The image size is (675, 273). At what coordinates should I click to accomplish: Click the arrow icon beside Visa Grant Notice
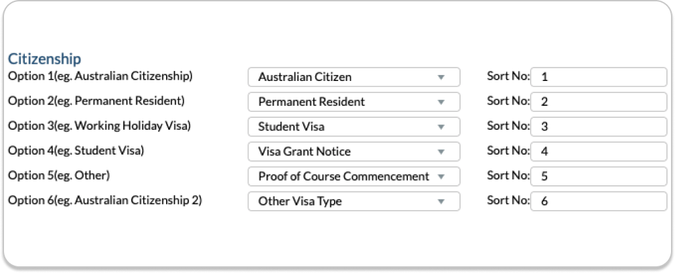pos(441,151)
